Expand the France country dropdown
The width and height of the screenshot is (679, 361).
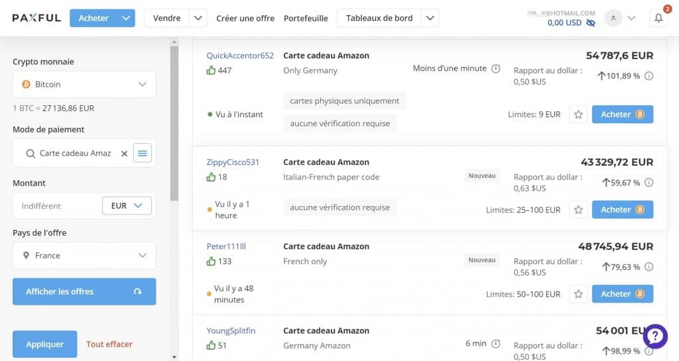[84, 256]
